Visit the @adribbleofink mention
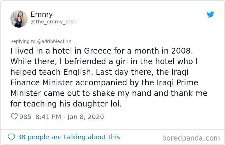 (x=55, y=41)
